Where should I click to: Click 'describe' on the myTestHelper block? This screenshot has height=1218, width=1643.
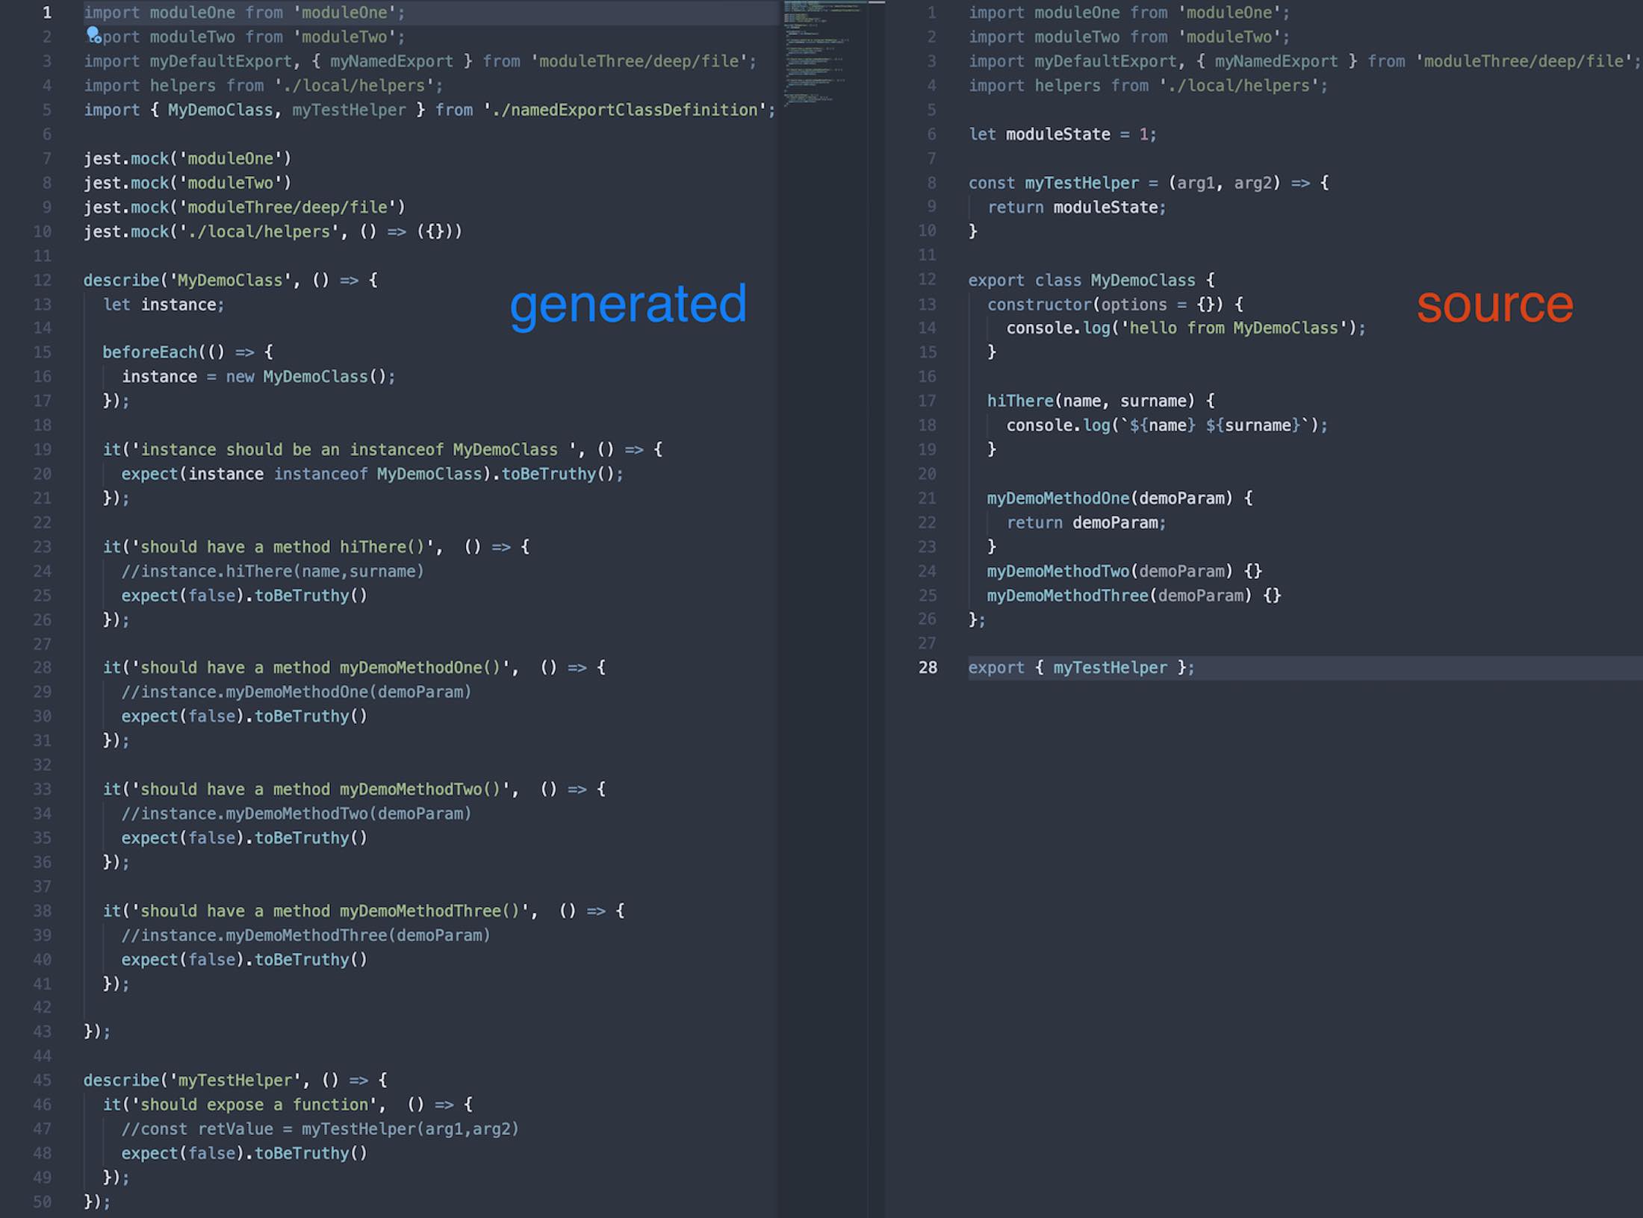tap(122, 1080)
